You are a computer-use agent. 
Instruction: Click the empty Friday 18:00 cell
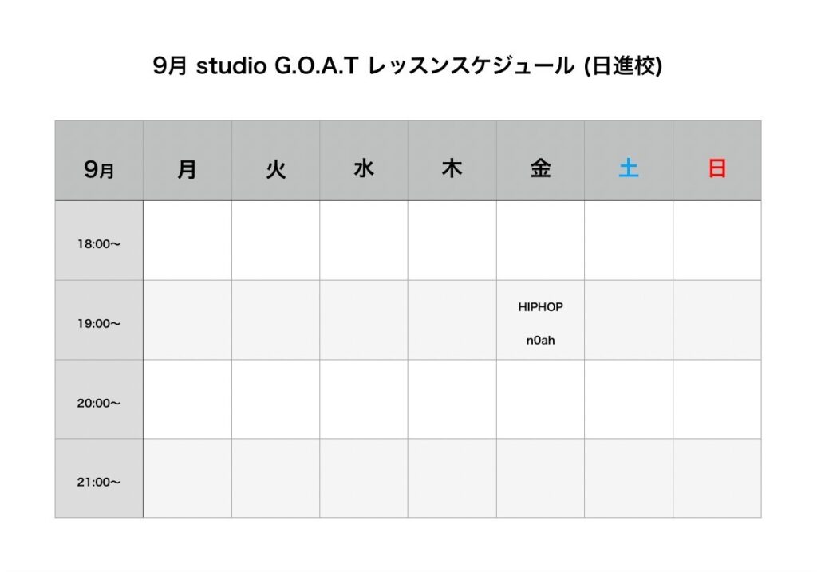pyautogui.click(x=540, y=240)
